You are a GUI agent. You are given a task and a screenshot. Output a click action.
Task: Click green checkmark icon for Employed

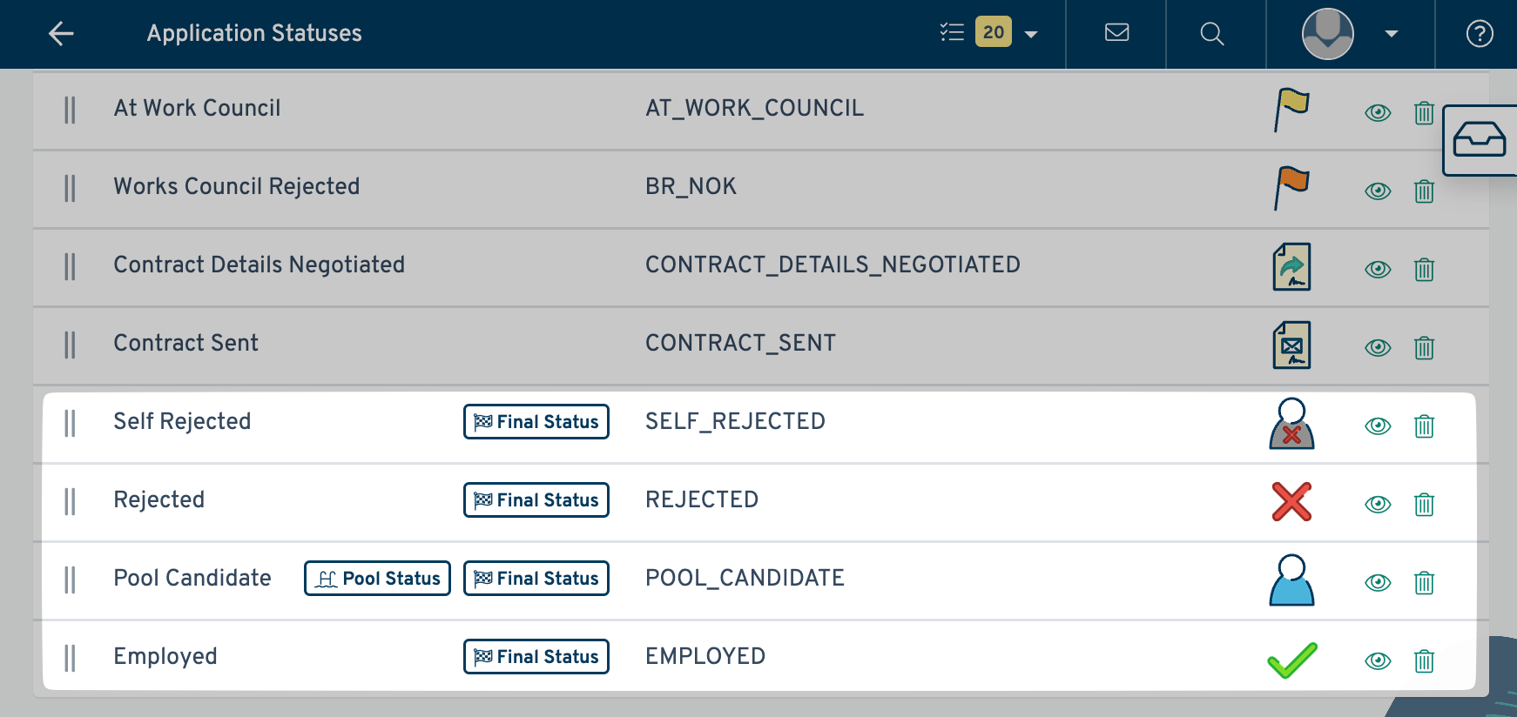1291,660
